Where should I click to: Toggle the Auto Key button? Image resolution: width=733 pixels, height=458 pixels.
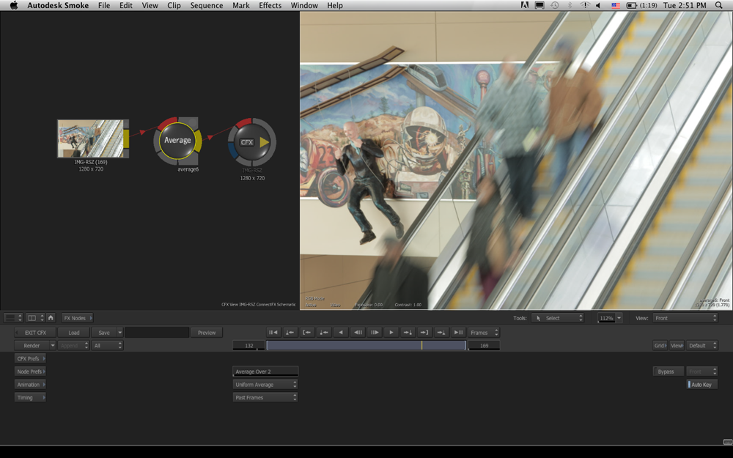pos(701,385)
